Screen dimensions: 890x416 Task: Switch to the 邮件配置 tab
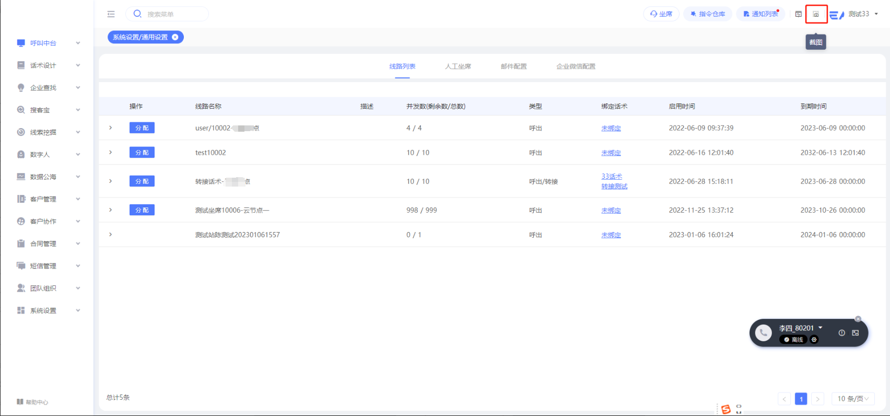[x=513, y=66]
